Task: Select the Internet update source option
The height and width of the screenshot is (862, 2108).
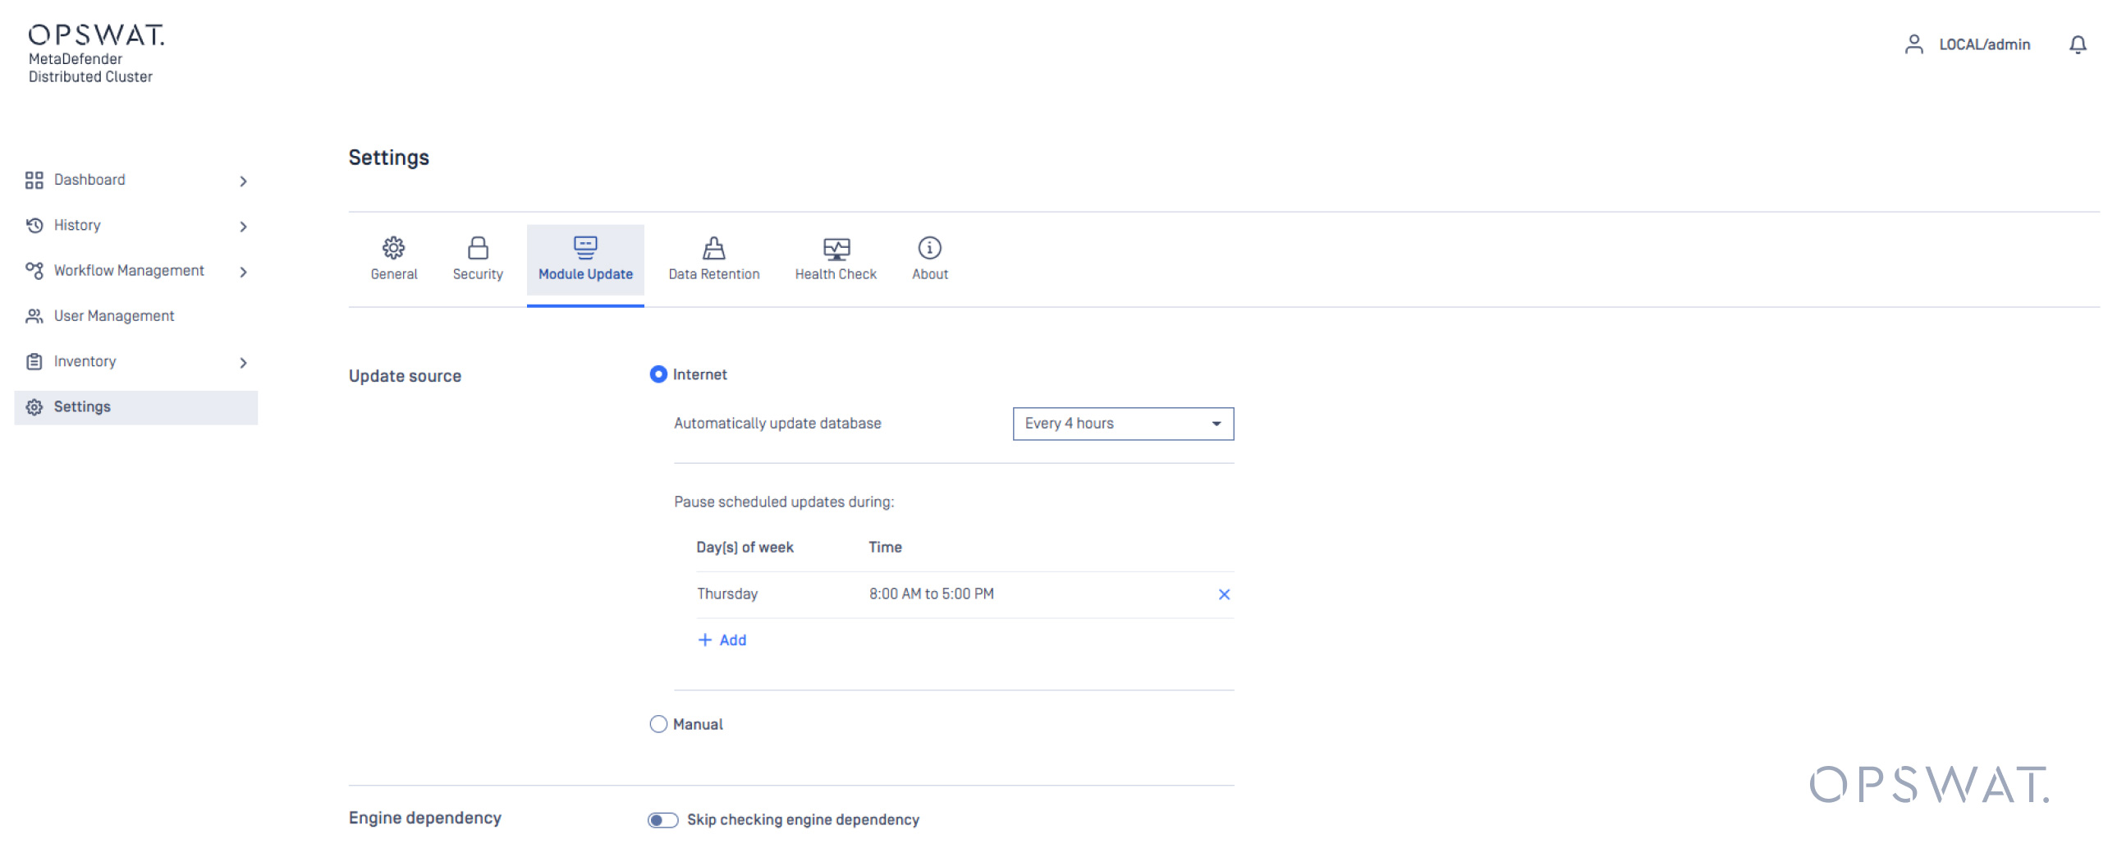Action: pos(658,374)
